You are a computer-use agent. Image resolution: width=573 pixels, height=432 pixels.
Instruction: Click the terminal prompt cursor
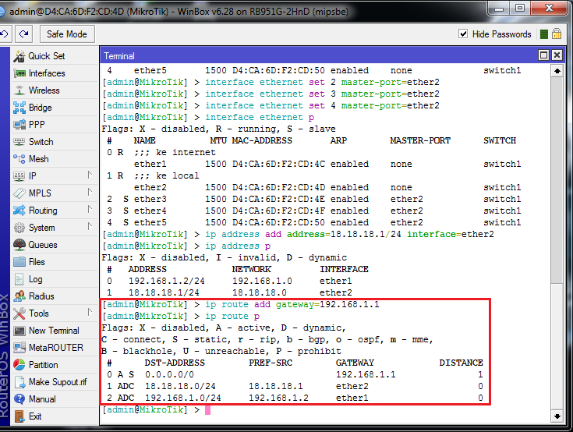(x=207, y=410)
